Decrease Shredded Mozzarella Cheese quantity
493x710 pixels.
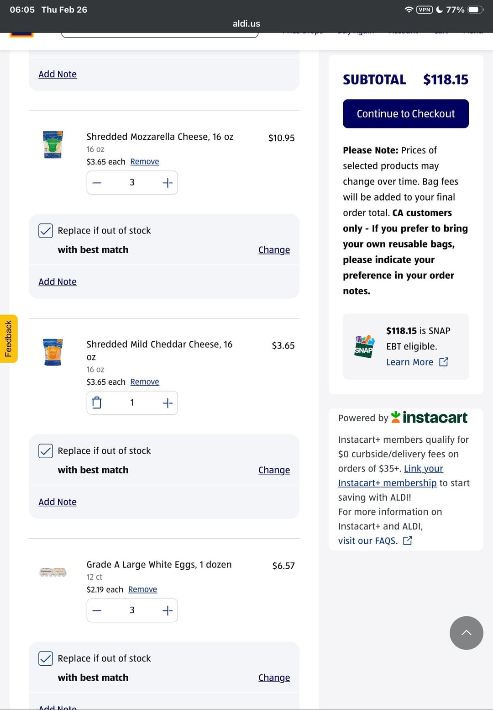click(x=97, y=183)
